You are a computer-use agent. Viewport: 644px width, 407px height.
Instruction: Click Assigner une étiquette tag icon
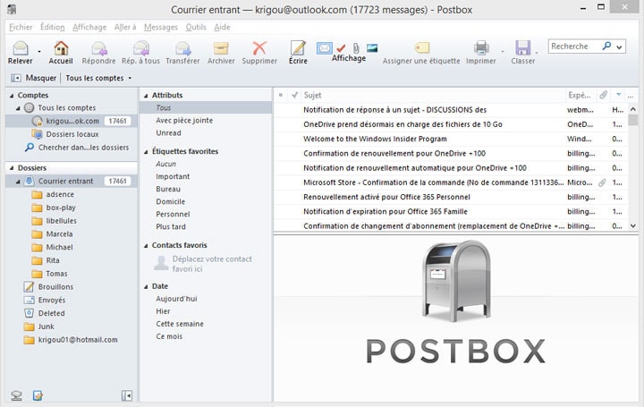[x=421, y=47]
